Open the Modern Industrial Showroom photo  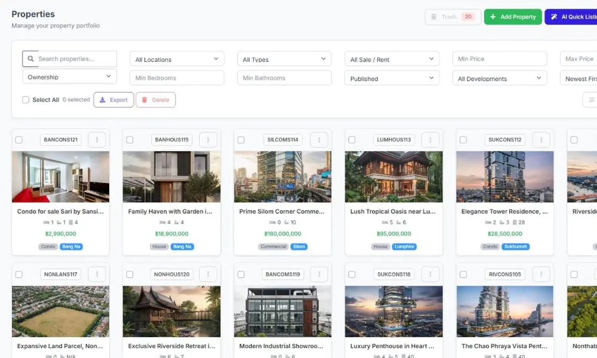pyautogui.click(x=282, y=311)
